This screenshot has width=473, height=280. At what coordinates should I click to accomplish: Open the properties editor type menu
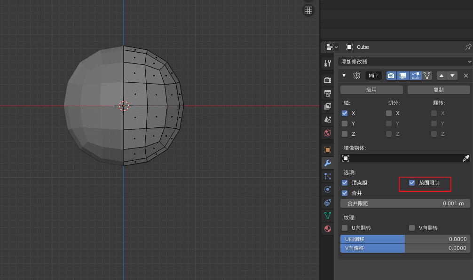pos(332,47)
